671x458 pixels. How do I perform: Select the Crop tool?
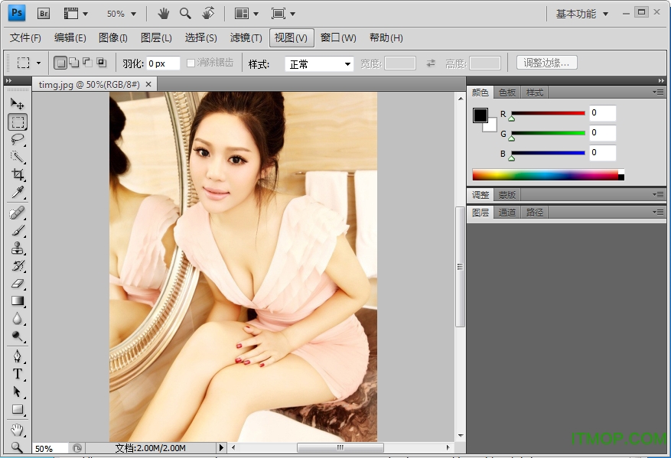pyautogui.click(x=17, y=174)
